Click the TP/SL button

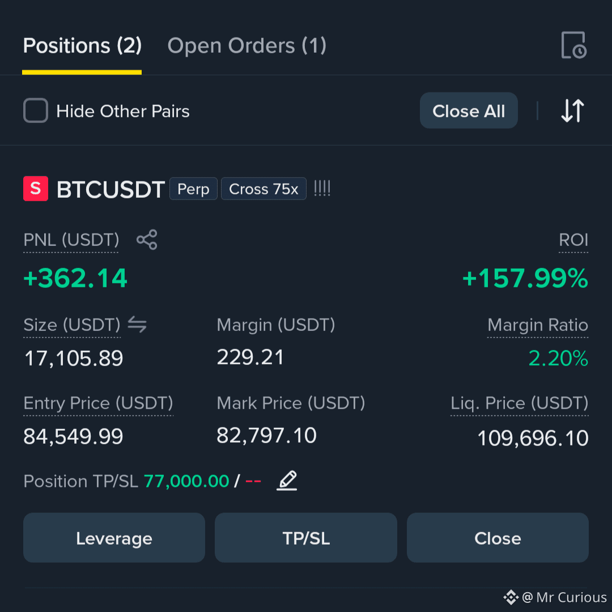tap(306, 538)
